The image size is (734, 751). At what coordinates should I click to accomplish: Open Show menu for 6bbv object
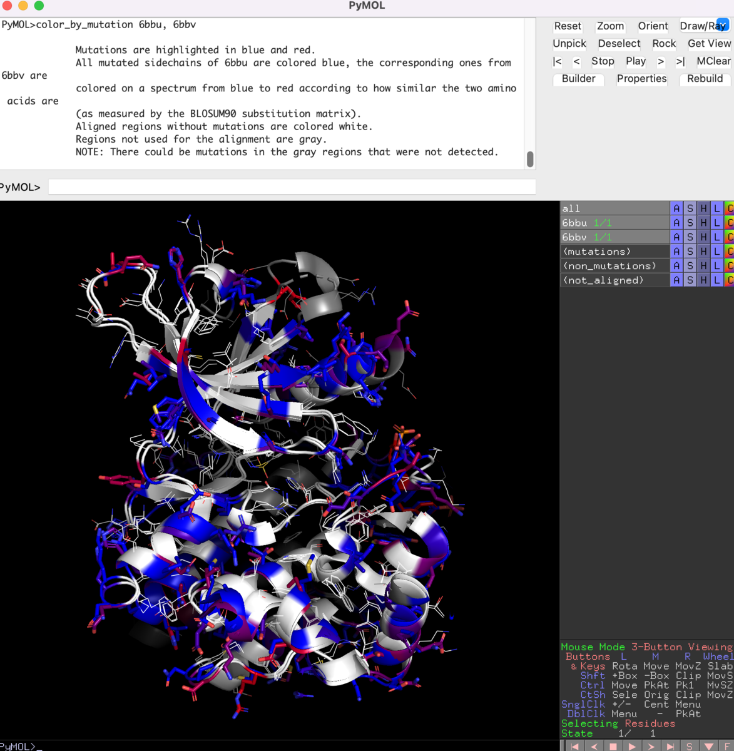coord(690,237)
